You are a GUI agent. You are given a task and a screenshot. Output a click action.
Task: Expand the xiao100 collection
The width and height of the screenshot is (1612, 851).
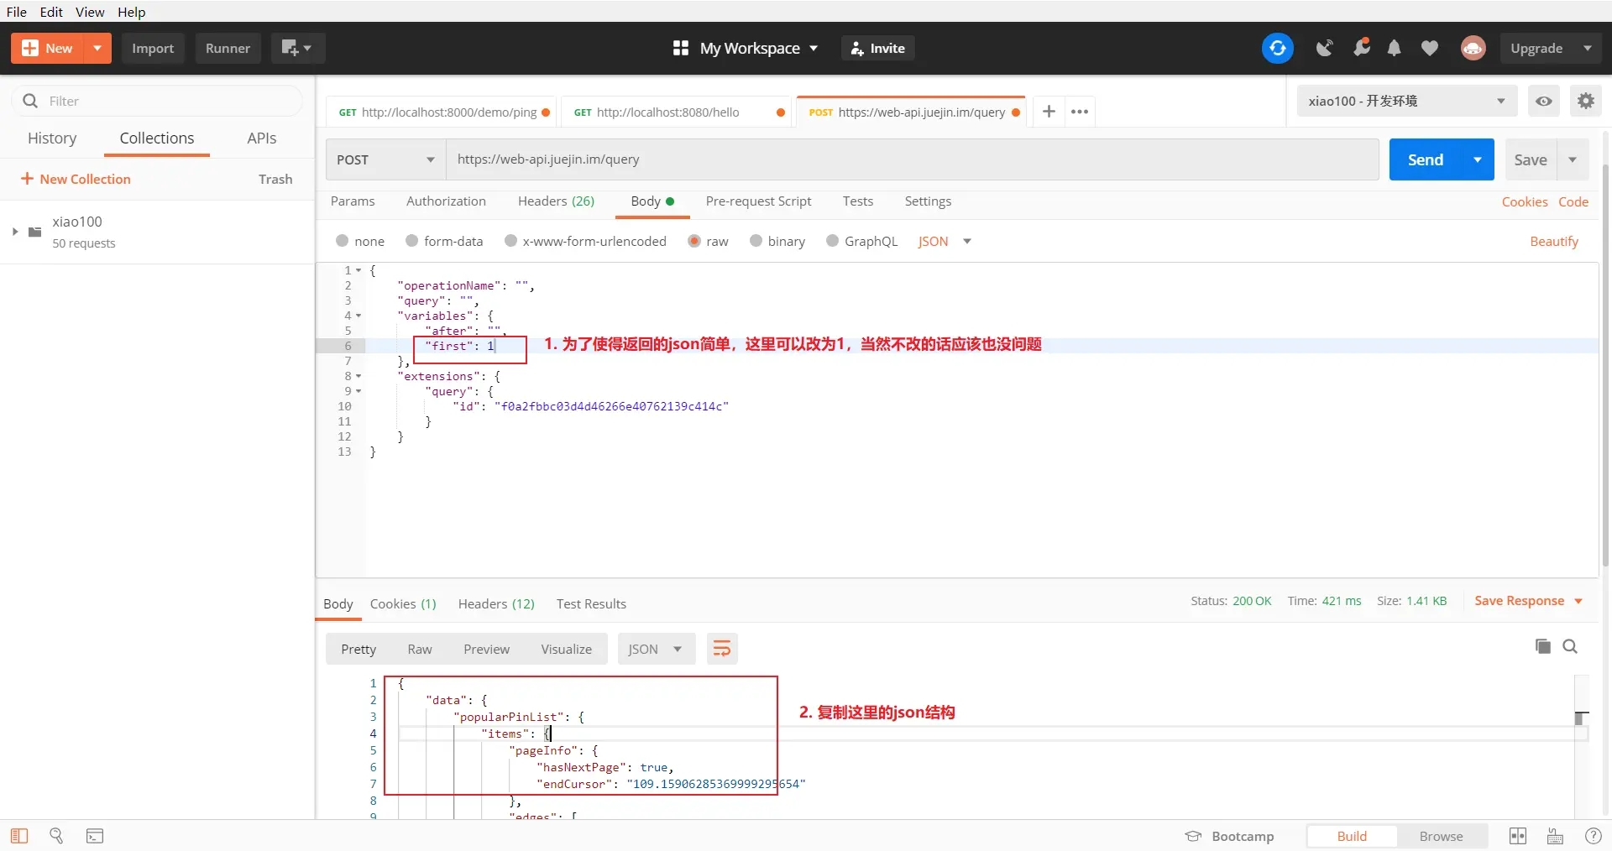pyautogui.click(x=14, y=232)
